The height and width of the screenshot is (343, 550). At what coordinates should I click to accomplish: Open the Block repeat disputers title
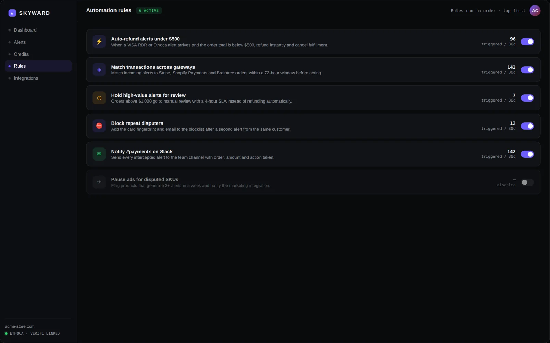click(137, 123)
